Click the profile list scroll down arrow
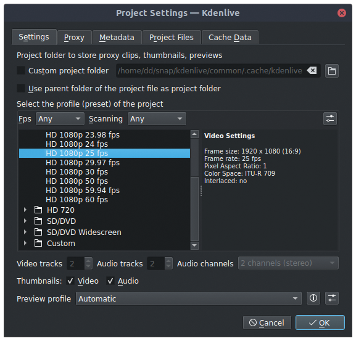This screenshot has height=341, width=356. pos(194,245)
